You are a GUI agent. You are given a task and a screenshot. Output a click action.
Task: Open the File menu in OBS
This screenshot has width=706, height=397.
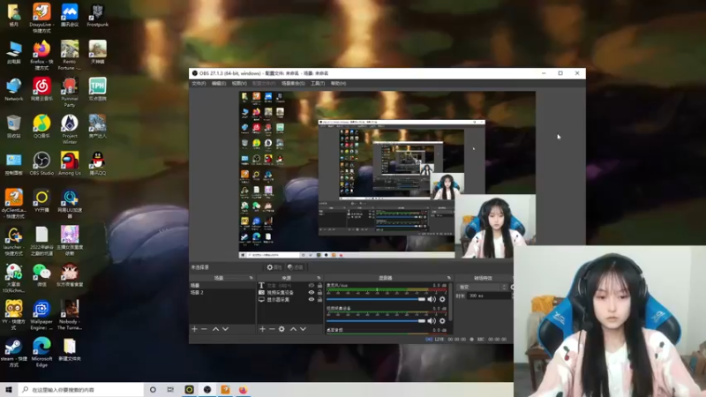pos(199,83)
